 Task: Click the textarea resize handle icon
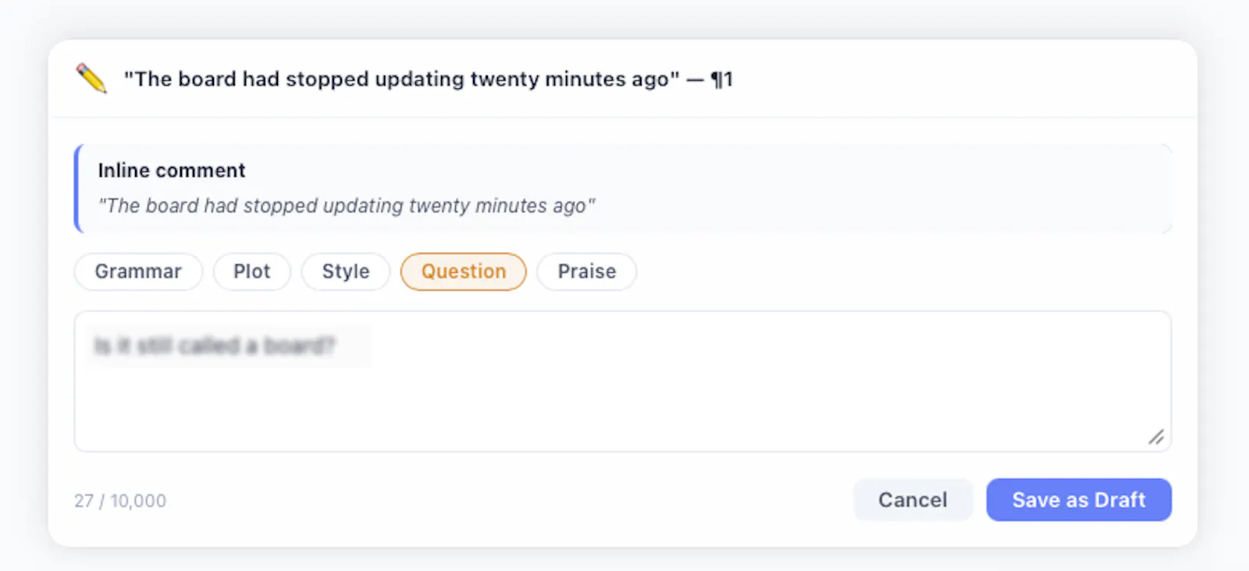1156,437
